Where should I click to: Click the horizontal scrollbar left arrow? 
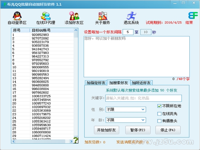(x=14, y=141)
